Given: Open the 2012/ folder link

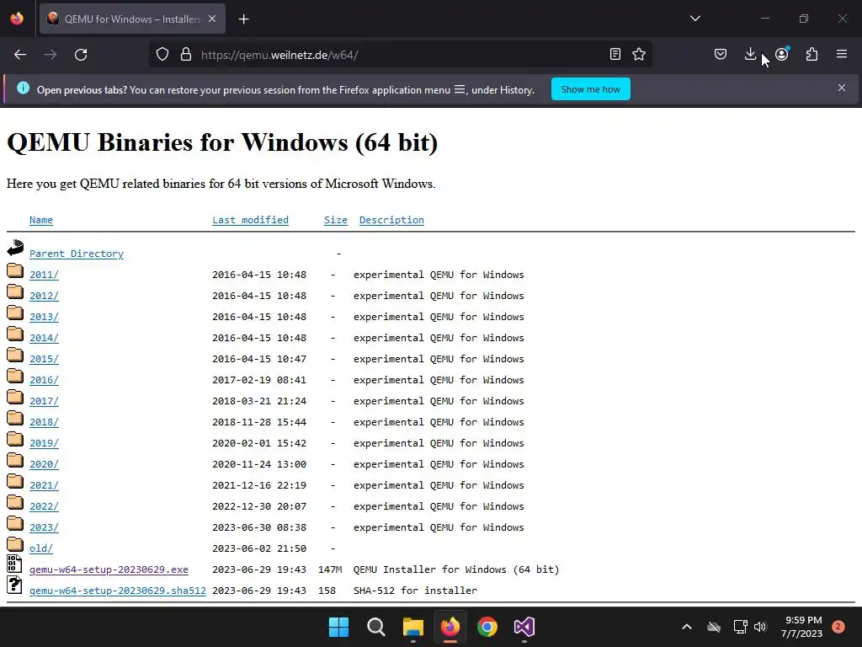Looking at the screenshot, I should 44,296.
